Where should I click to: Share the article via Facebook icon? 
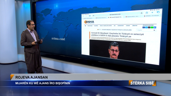144,27
